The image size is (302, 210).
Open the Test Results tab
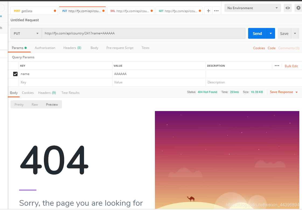tap(70, 93)
